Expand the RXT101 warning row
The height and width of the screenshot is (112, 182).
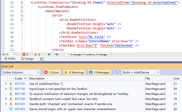pos(6,84)
